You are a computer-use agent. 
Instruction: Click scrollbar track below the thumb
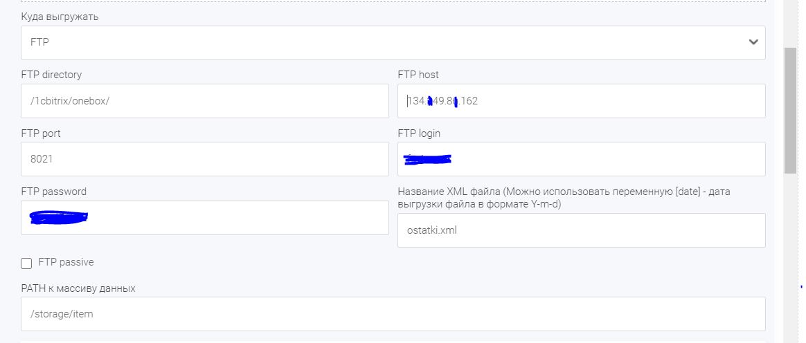pyautogui.click(x=790, y=257)
